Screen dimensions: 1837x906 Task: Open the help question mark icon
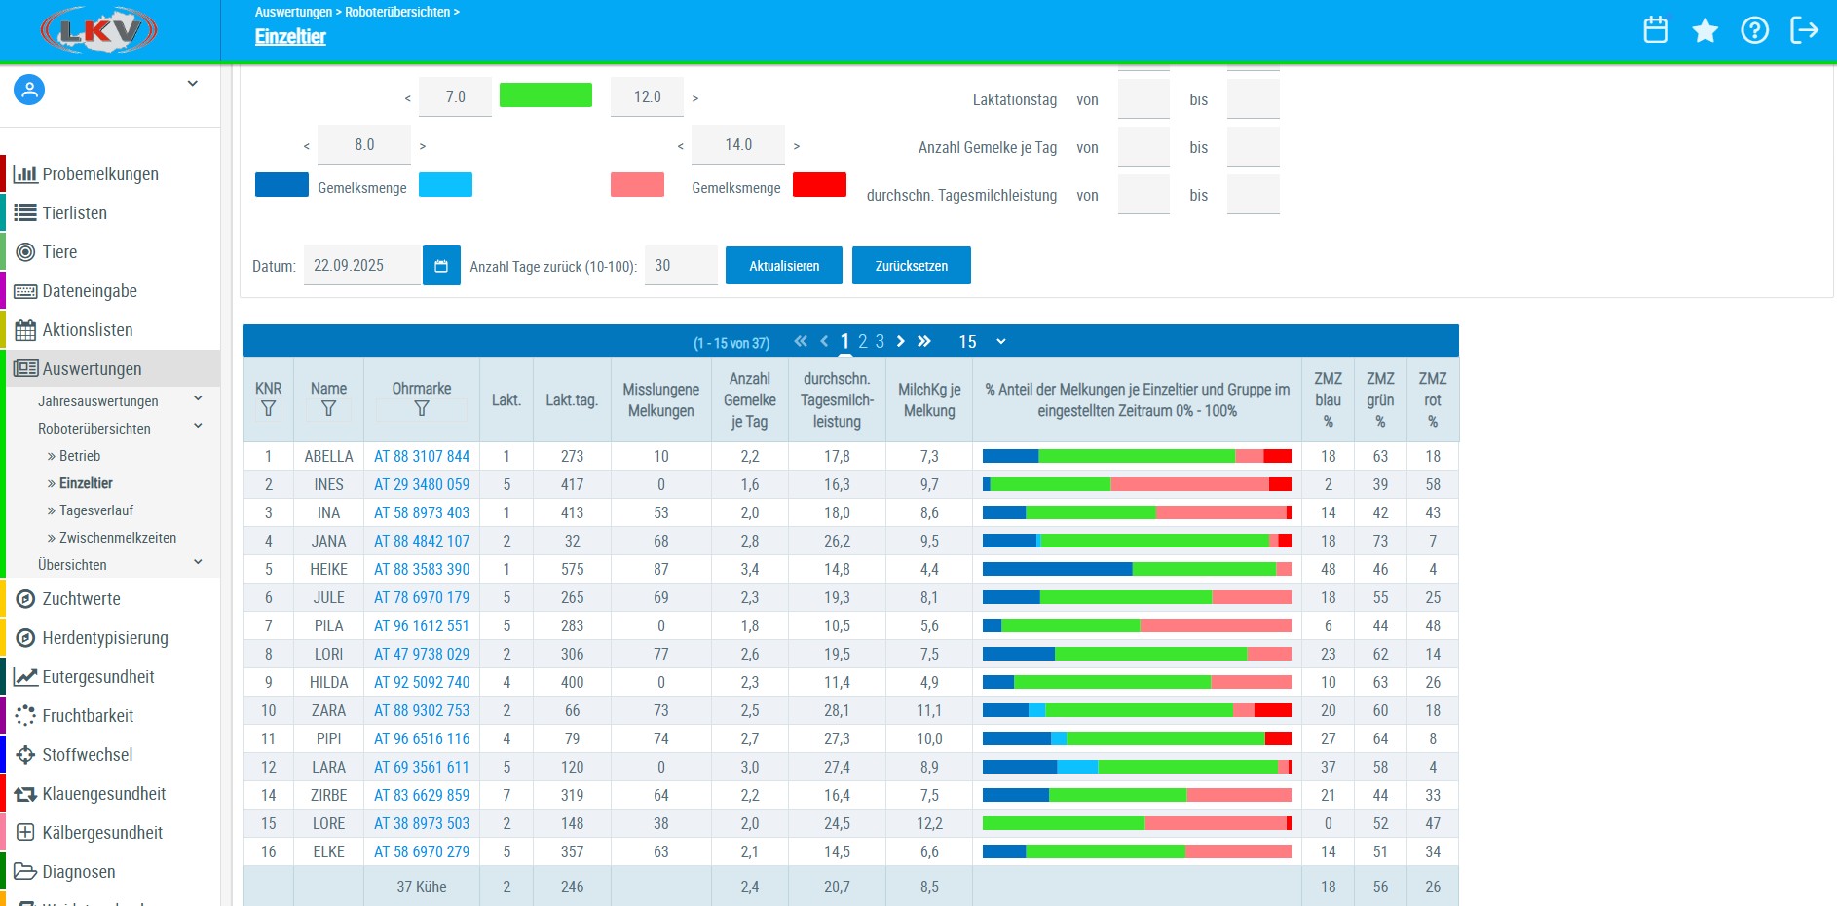click(1754, 30)
